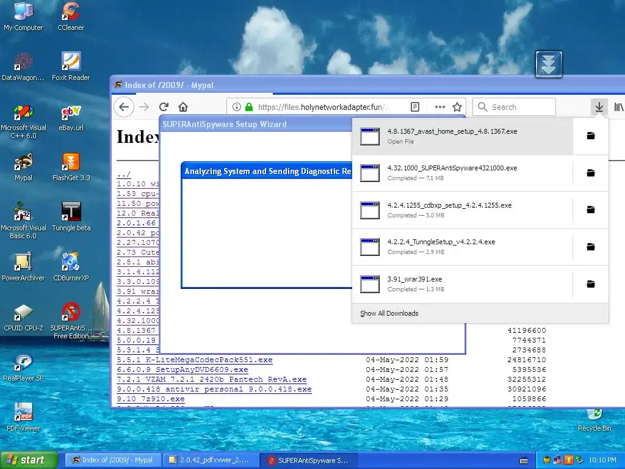The width and height of the screenshot is (625, 469).
Task: Open DataWagon desktop shortcut
Action: (23, 66)
